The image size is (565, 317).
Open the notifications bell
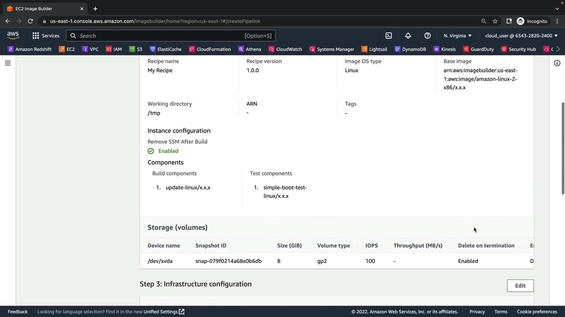pyautogui.click(x=408, y=36)
